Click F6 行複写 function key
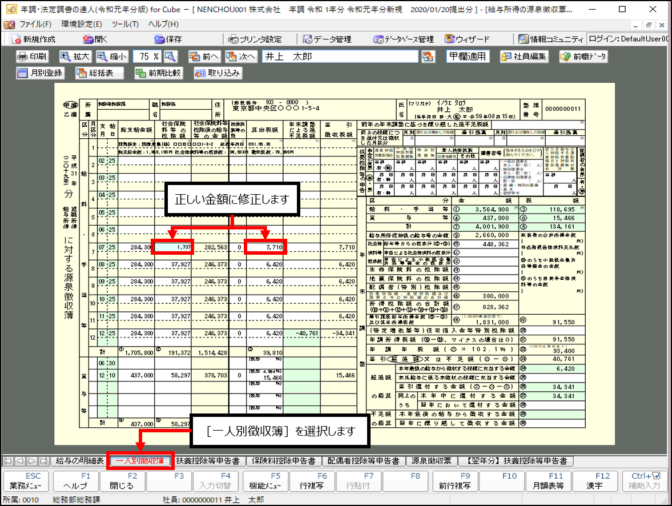 [x=312, y=481]
